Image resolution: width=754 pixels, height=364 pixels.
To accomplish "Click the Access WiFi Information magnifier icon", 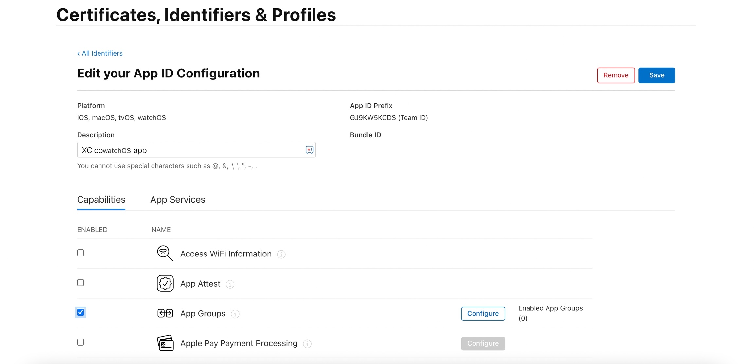I will click(x=165, y=253).
